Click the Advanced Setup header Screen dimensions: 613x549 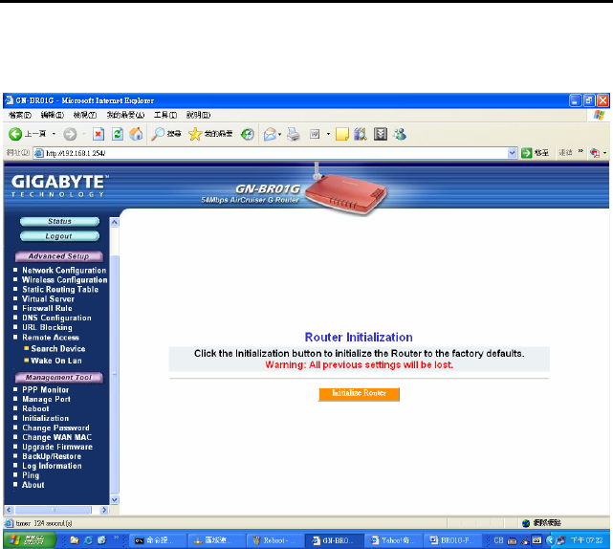tap(59, 256)
